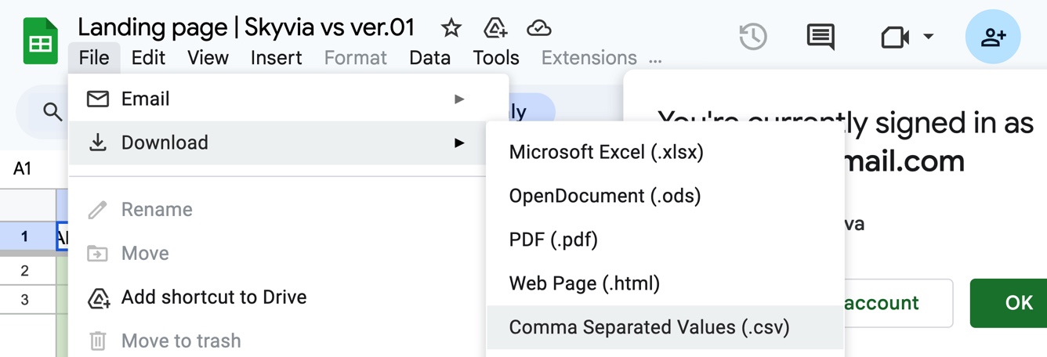Image resolution: width=1047 pixels, height=357 pixels.
Task: Click the Email envelope icon
Action: click(x=97, y=99)
